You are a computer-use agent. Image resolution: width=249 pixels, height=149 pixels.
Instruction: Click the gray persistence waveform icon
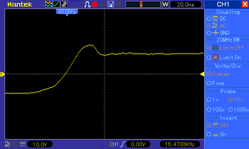click(64, 4)
